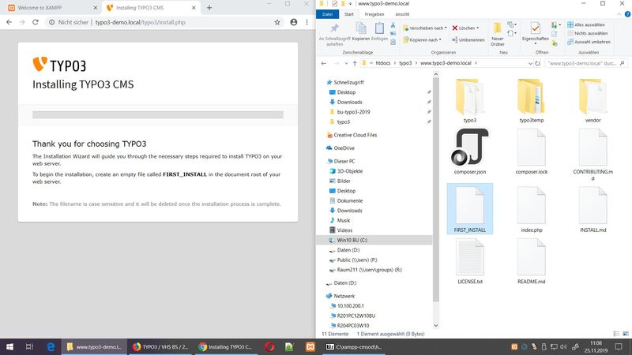The image size is (632, 355).
Task: Click Umbenennen to rename the file
Action: click(x=468, y=39)
